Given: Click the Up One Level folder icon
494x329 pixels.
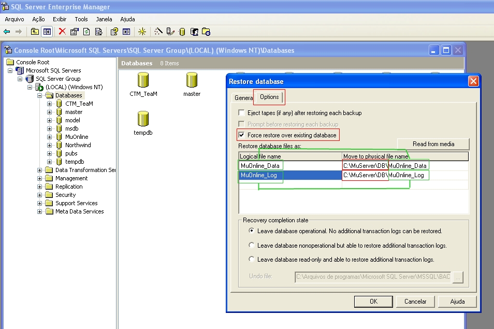Looking at the screenshot, I should pyautogui.click(x=34, y=32).
